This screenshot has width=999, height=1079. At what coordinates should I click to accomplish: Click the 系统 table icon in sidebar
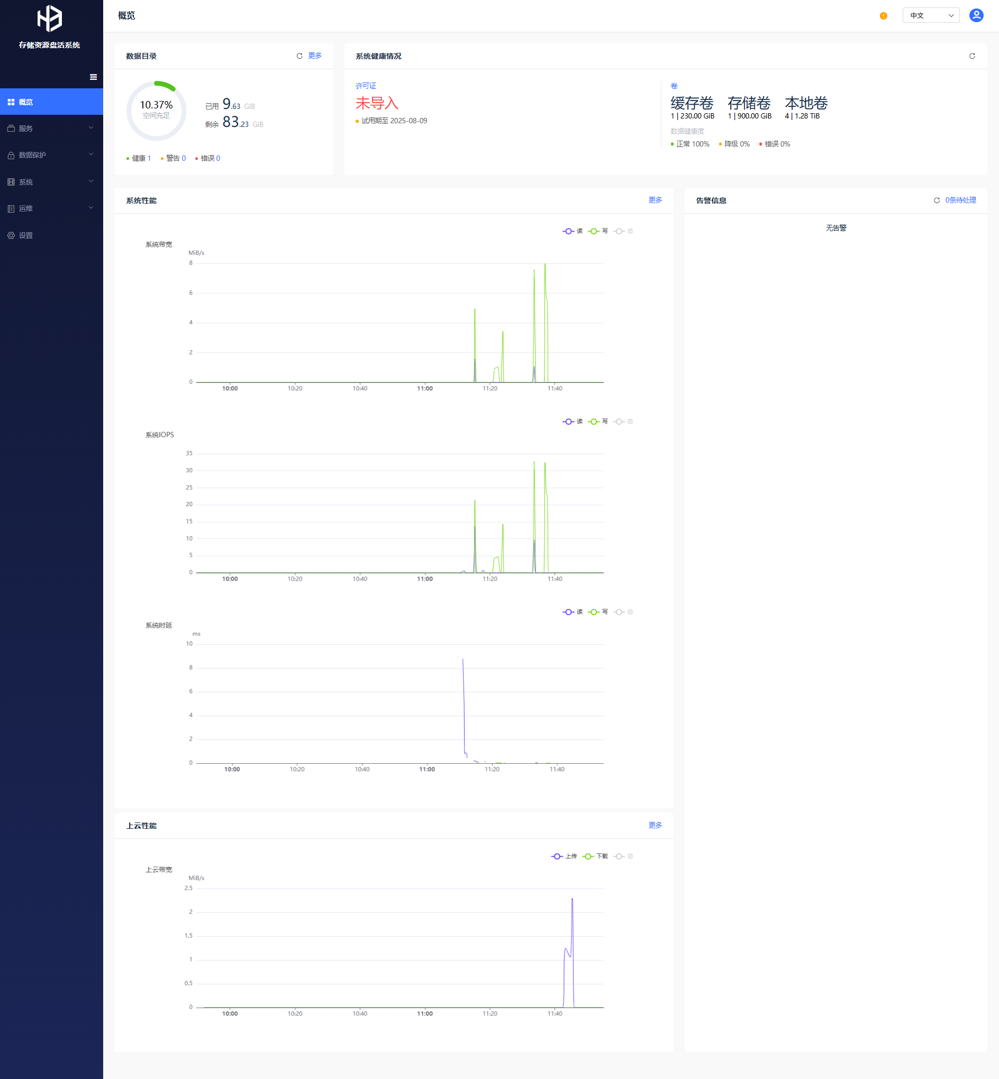click(11, 182)
